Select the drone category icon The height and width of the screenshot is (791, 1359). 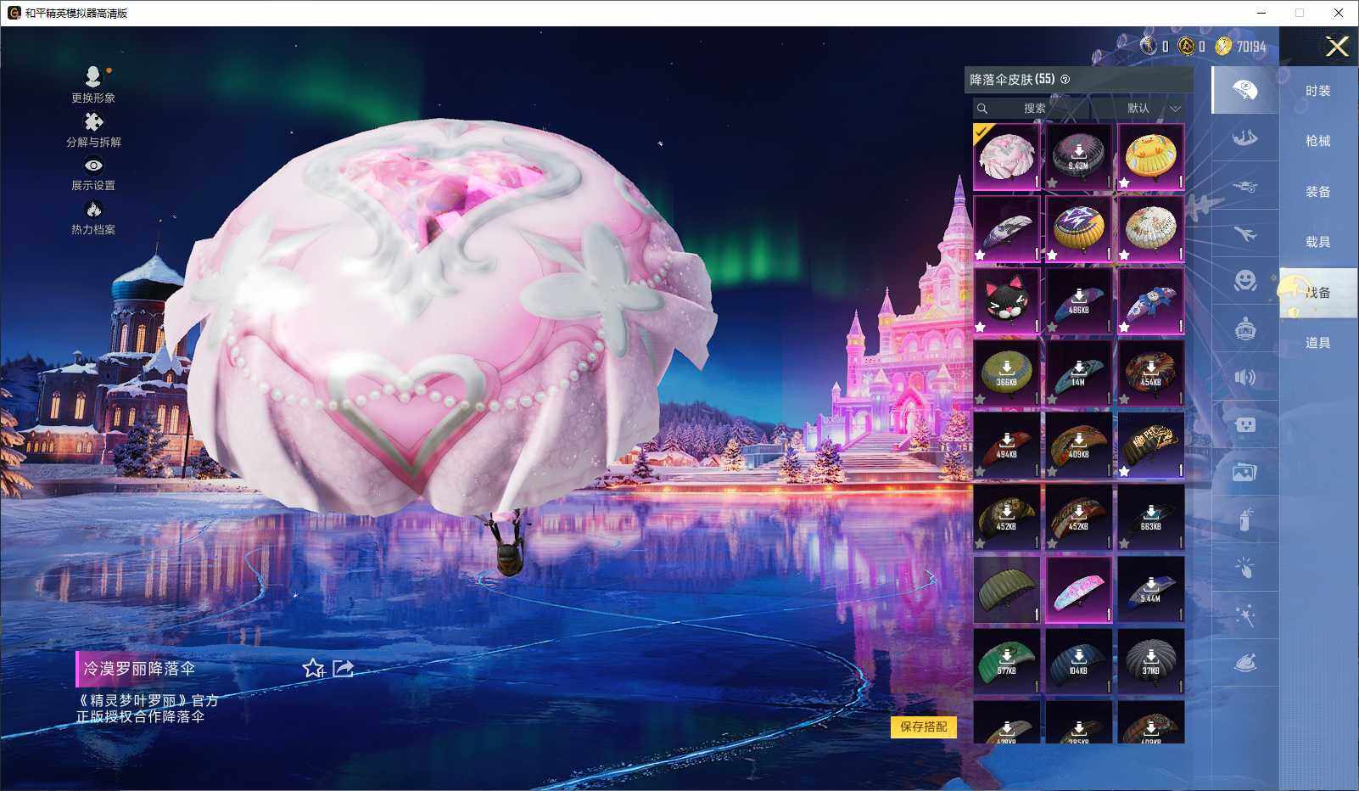click(x=1244, y=186)
